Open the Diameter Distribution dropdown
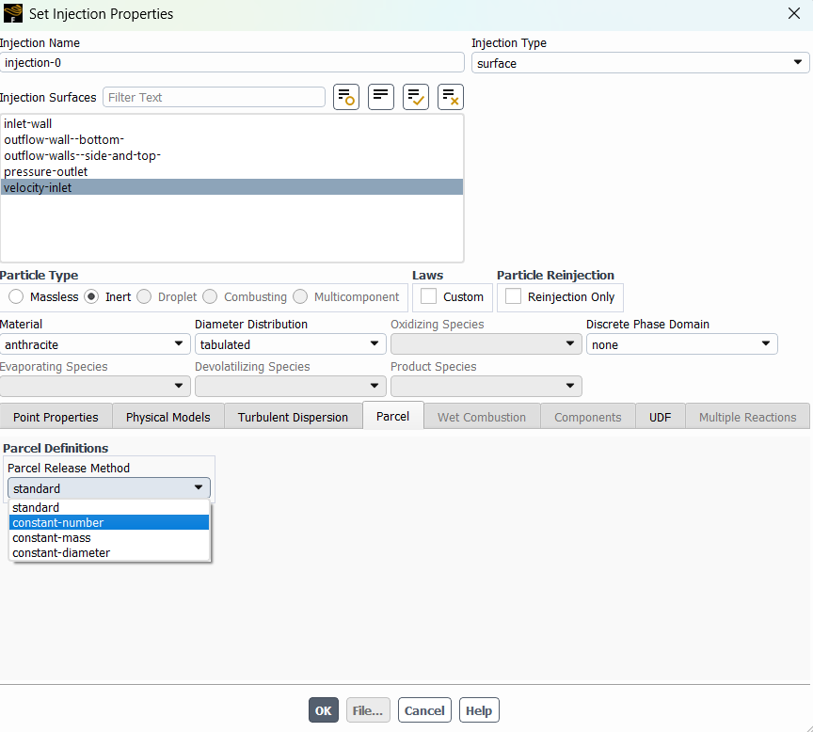This screenshot has height=732, width=813. [x=290, y=344]
